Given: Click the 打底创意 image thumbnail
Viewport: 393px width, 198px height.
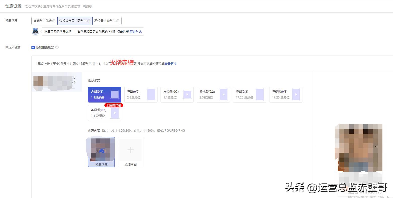Looking at the screenshot, I should [101, 150].
